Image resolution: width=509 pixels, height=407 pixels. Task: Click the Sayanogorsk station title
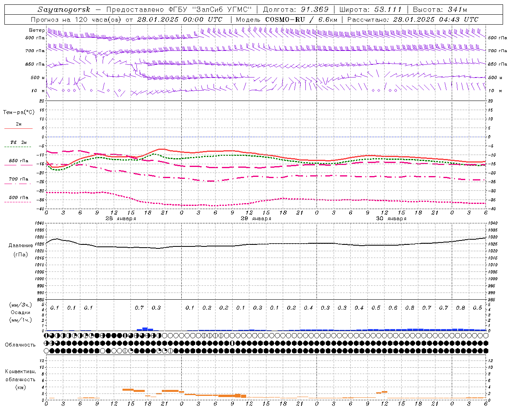tap(64, 10)
